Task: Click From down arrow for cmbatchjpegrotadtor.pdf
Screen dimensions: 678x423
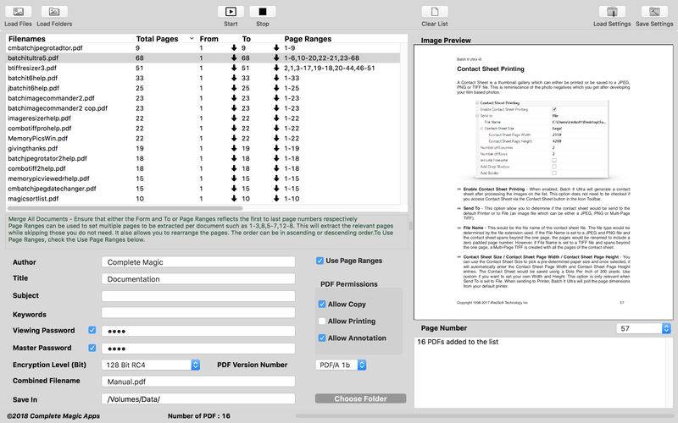Action: (234, 48)
